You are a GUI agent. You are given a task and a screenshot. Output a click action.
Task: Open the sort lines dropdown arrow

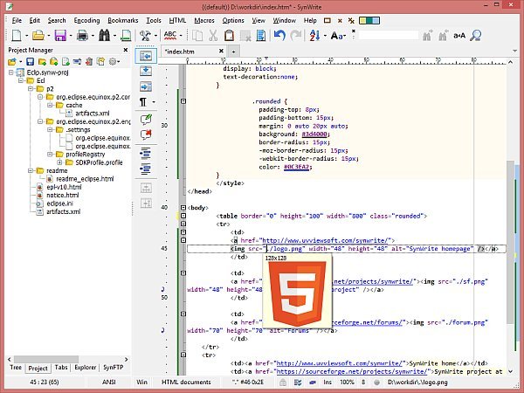(x=325, y=36)
